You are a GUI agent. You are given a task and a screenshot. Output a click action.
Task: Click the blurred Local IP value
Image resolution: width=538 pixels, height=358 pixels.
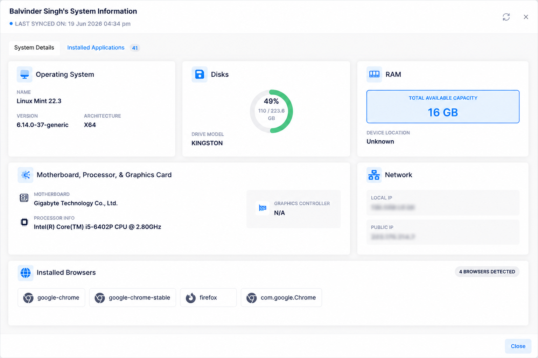tap(393, 208)
